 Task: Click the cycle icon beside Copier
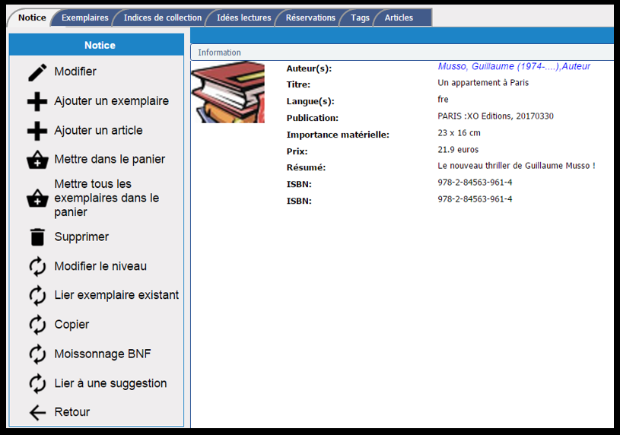point(37,325)
